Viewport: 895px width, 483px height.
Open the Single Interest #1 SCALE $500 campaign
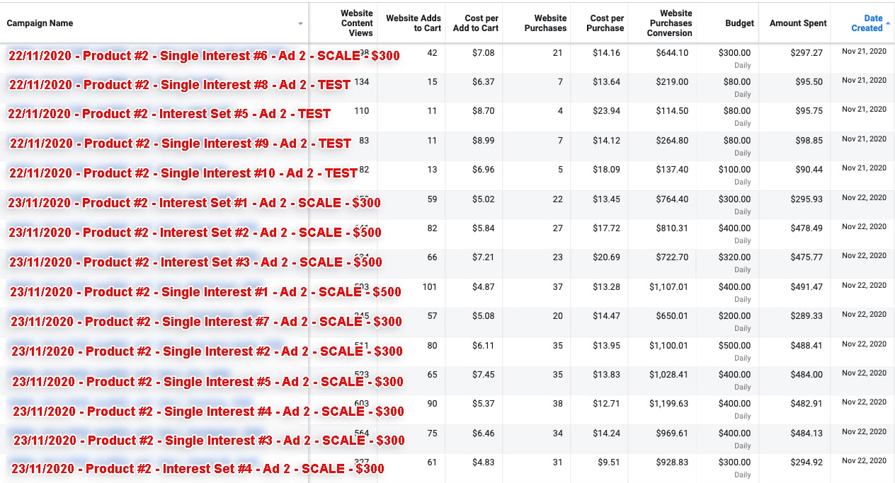tap(205, 292)
